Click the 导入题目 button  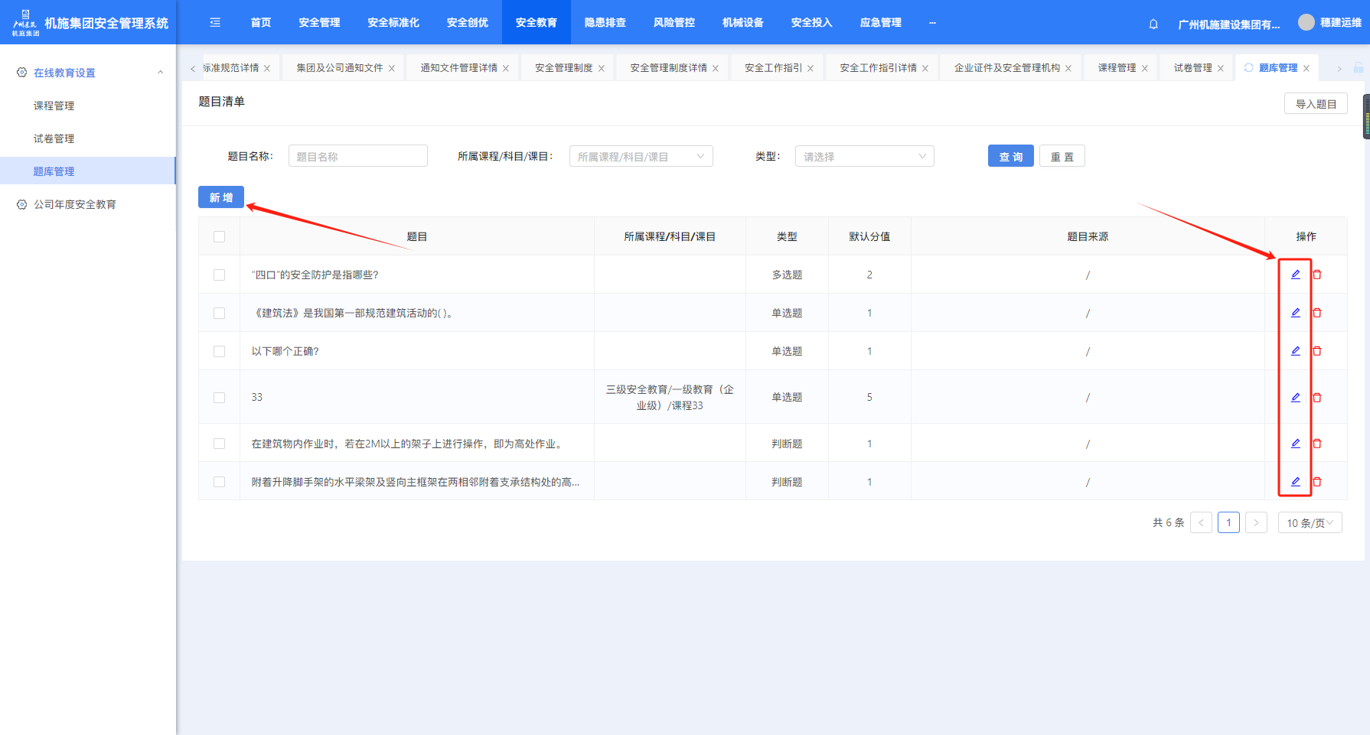point(1315,104)
